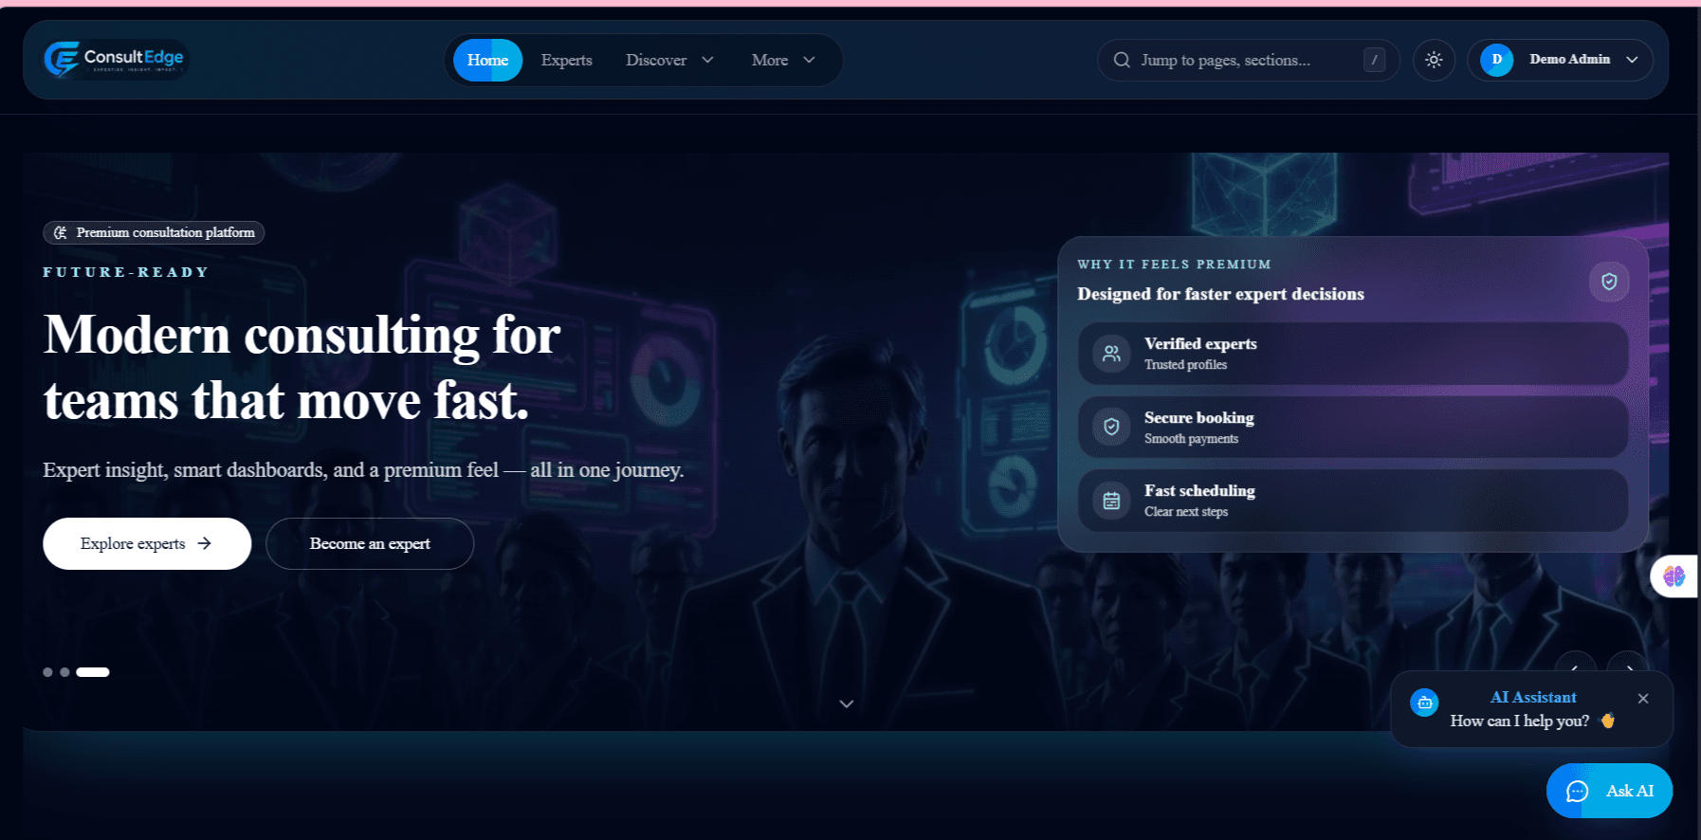
Task: Click the chat bubble icon in Ask AI
Action: [x=1577, y=792]
